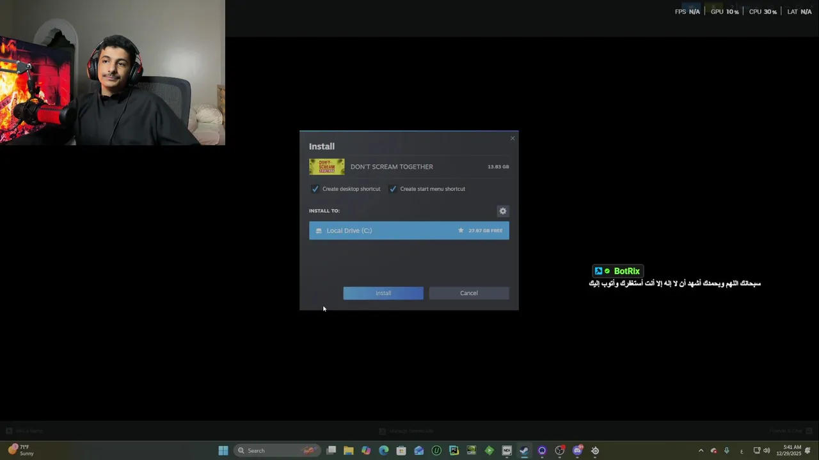
Task: Open Discord from taskbar
Action: pyautogui.click(x=578, y=450)
